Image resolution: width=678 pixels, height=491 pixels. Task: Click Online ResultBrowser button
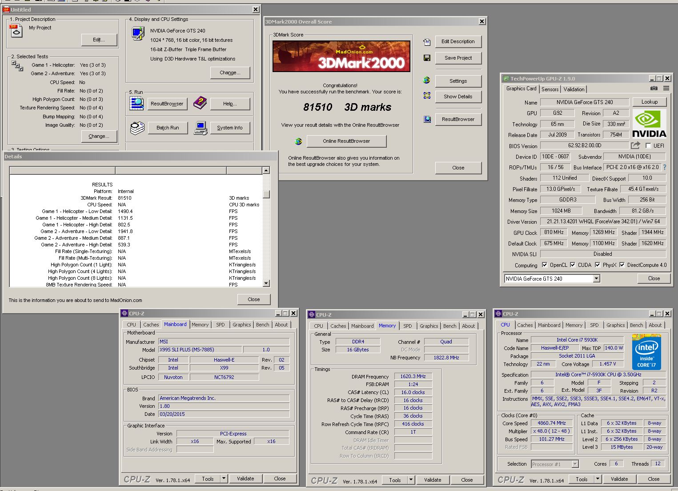346,141
